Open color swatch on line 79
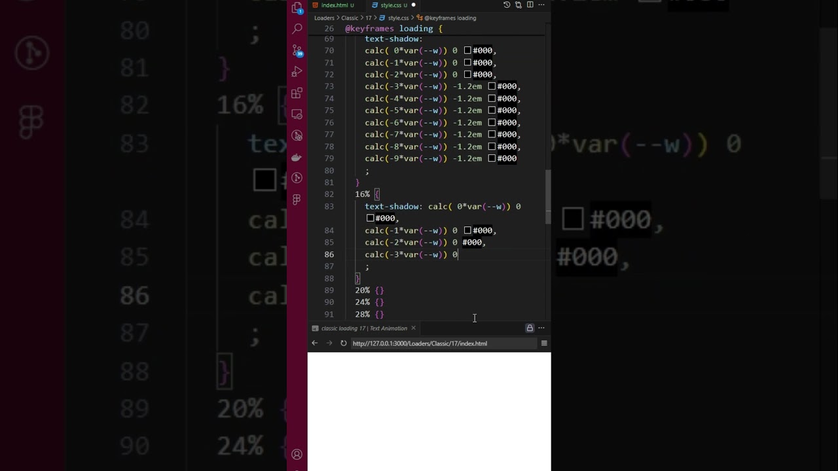Image resolution: width=838 pixels, height=471 pixels. pos(492,158)
